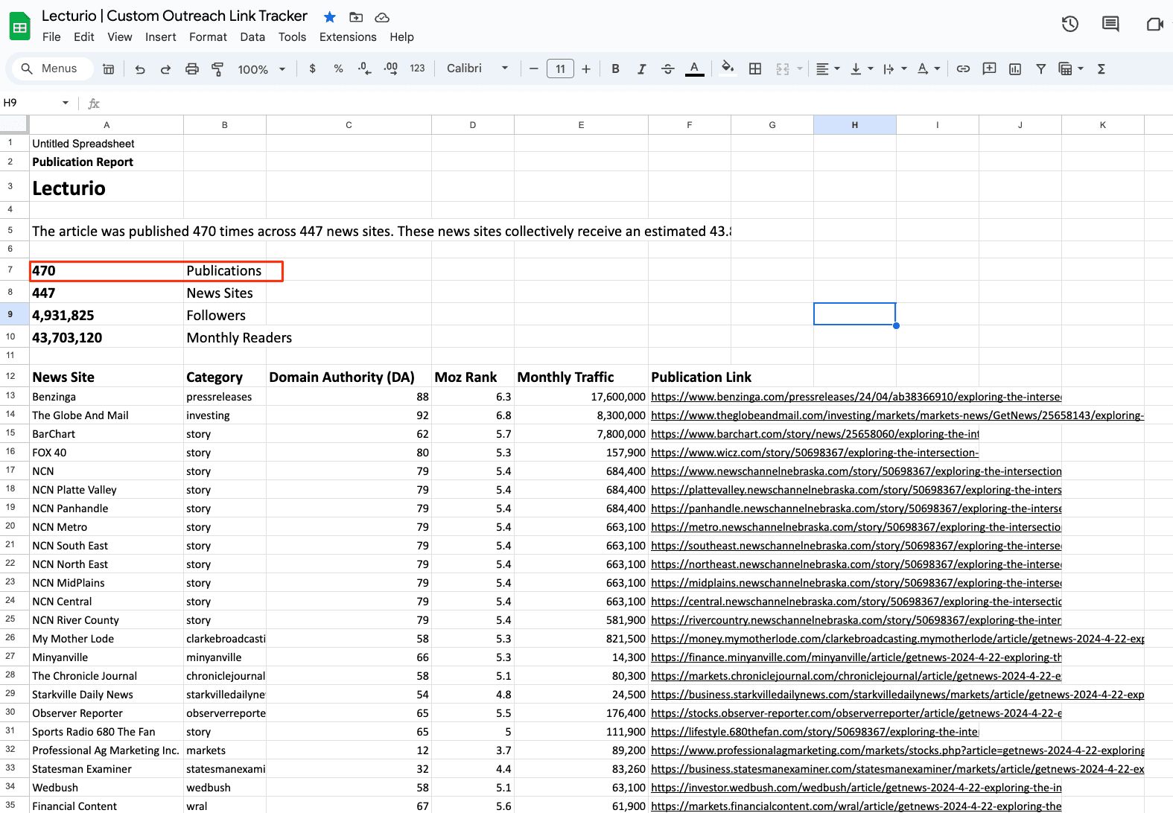Open the Extensions menu
The width and height of the screenshot is (1173, 813).
click(x=348, y=37)
